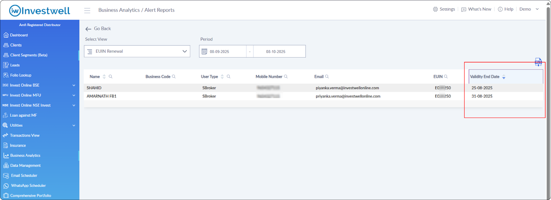Click the Invest Online BSE icon
Screen dimensions: 551x200
(6, 85)
